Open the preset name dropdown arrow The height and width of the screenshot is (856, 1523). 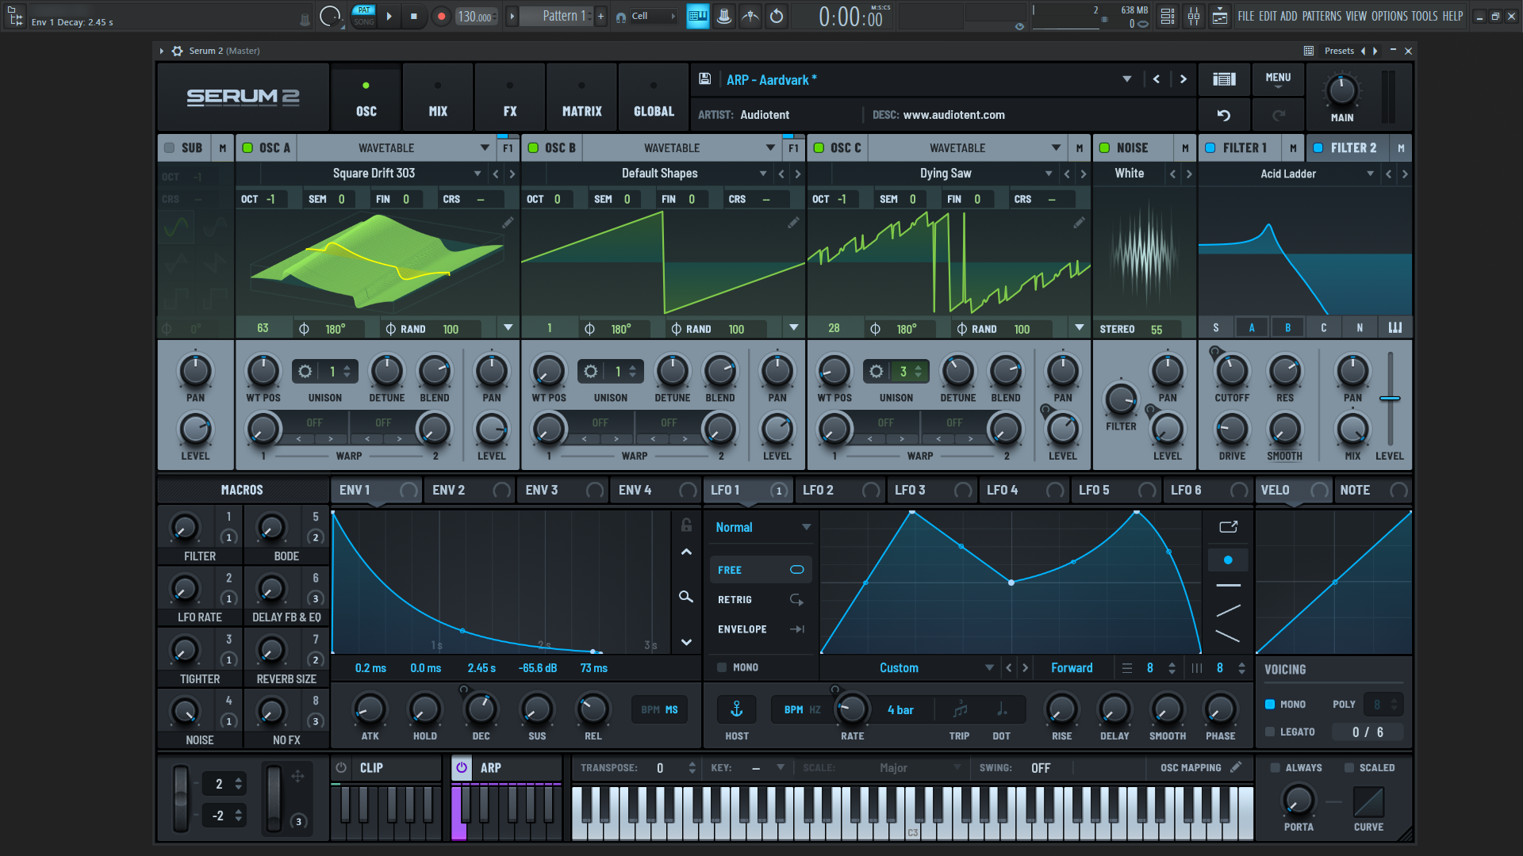coord(1126,79)
